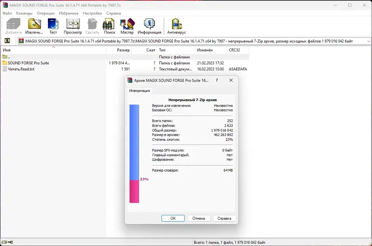Image resolution: width=372 pixels, height=246 pixels.
Task: Confirm with the OK button
Action: coord(173,218)
